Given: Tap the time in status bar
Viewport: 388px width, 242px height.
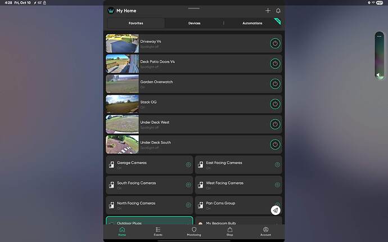Looking at the screenshot, I should pyautogui.click(x=8, y=3).
